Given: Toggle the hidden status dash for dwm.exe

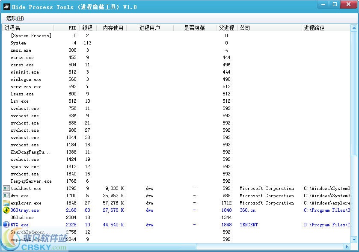Looking at the screenshot, I should point(194,196).
